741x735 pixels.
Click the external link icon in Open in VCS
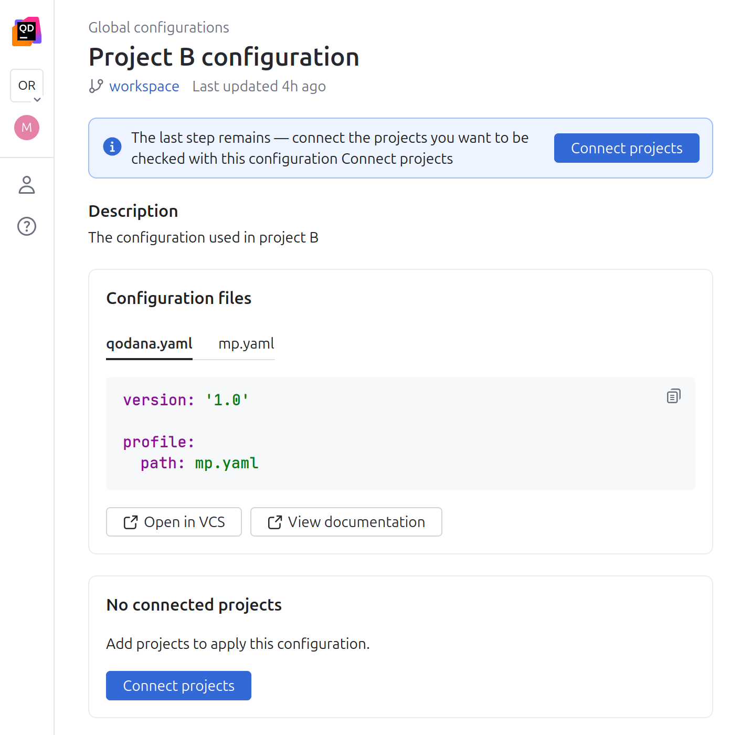point(131,522)
